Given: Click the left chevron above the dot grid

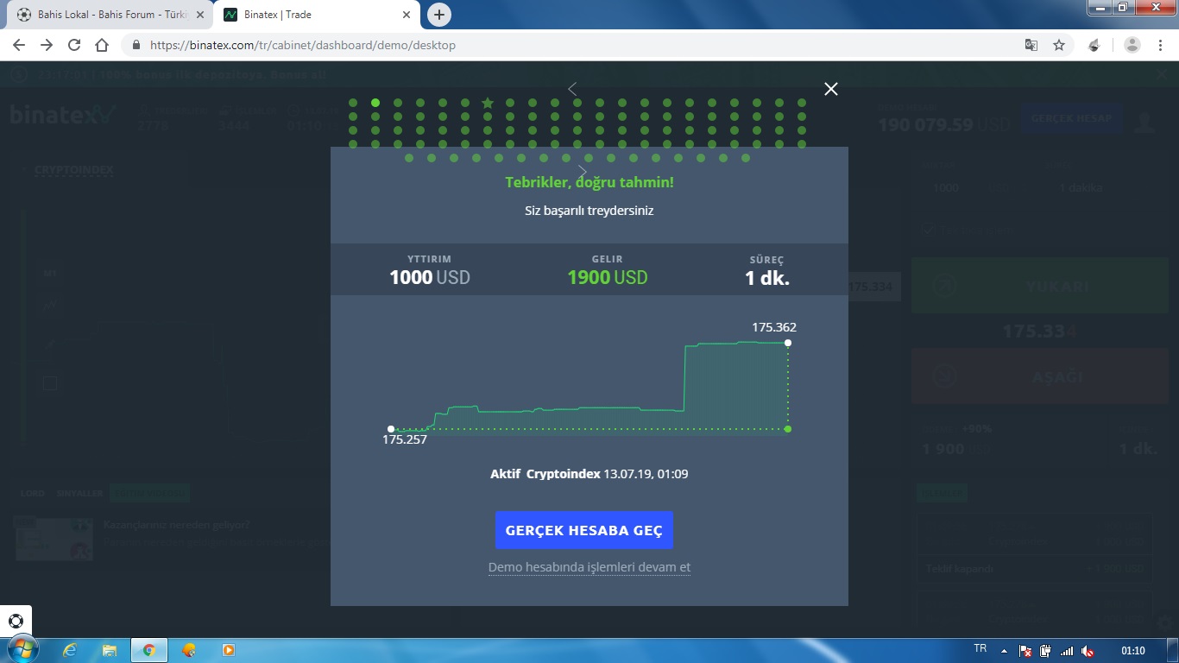Looking at the screenshot, I should pyautogui.click(x=572, y=89).
